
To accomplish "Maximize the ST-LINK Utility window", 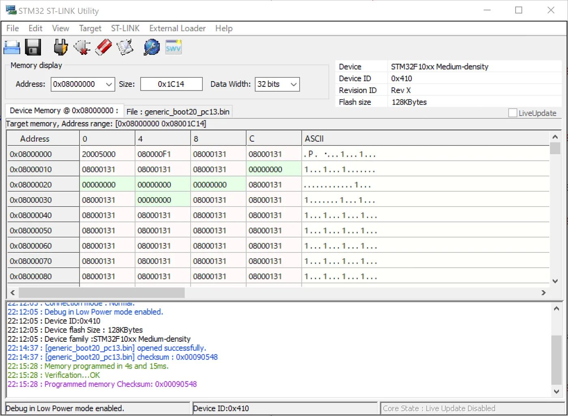I will point(519,10).
